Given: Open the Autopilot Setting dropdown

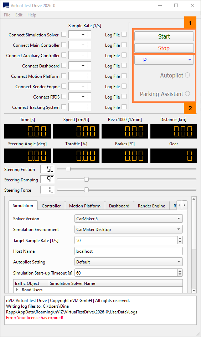Looking at the screenshot, I should pos(129,262).
